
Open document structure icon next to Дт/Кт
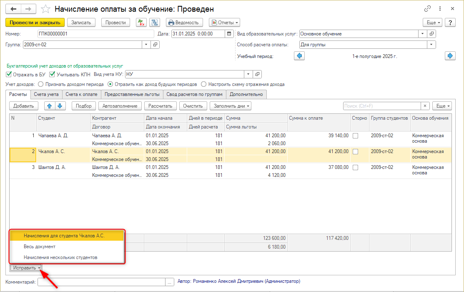(x=155, y=23)
